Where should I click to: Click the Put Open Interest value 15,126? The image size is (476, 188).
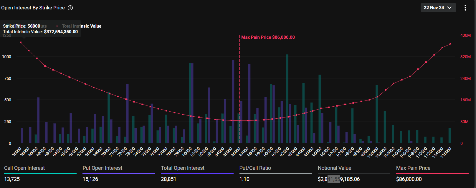[90, 179]
